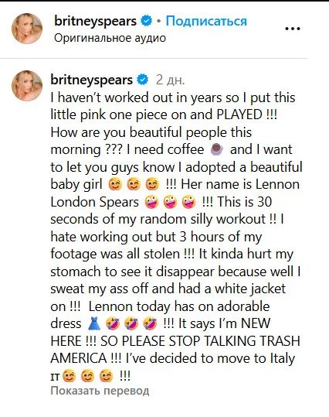Open the three-dot more options menu
The width and height of the screenshot is (329, 417).
click(293, 29)
